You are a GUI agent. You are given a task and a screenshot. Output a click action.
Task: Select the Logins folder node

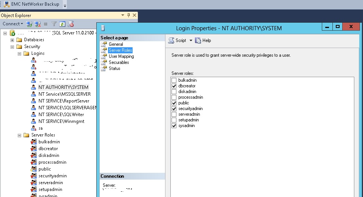coord(38,53)
